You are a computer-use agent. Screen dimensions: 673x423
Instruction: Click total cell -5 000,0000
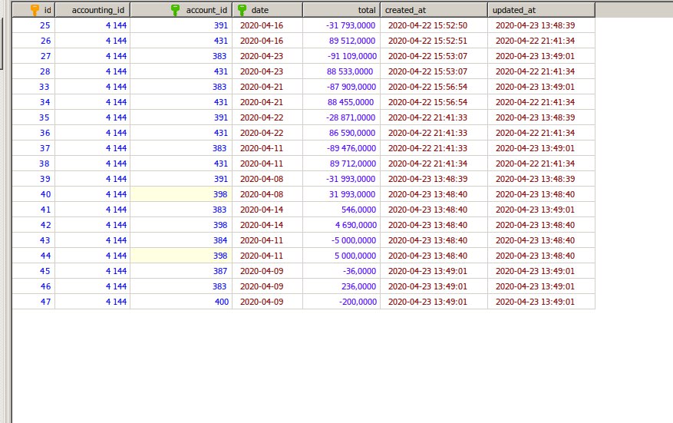[x=341, y=240]
